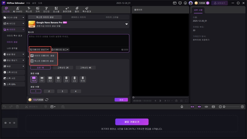Enter player fullscreen mode

point(186,101)
